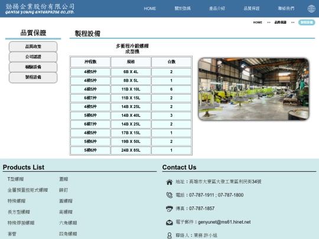The width and height of the screenshot is (319, 239).
Task: Click the fax machine icon in Contact Us
Action: point(170,208)
